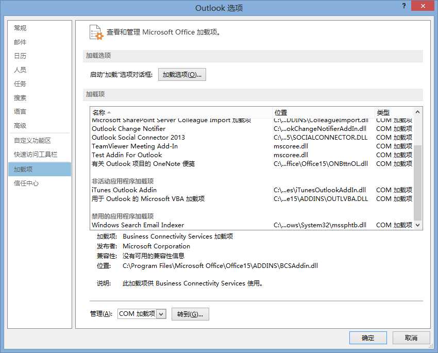Image resolution: width=438 pixels, height=353 pixels.
Task: Select Outlook Change Notifier add-in row
Action: (251, 129)
